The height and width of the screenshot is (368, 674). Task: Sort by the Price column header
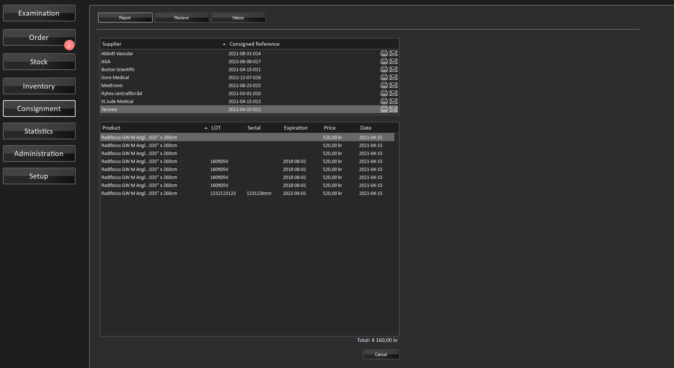[x=340, y=128]
